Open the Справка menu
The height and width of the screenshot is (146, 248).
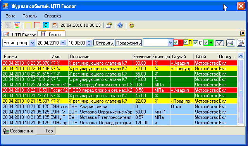tap(53, 16)
